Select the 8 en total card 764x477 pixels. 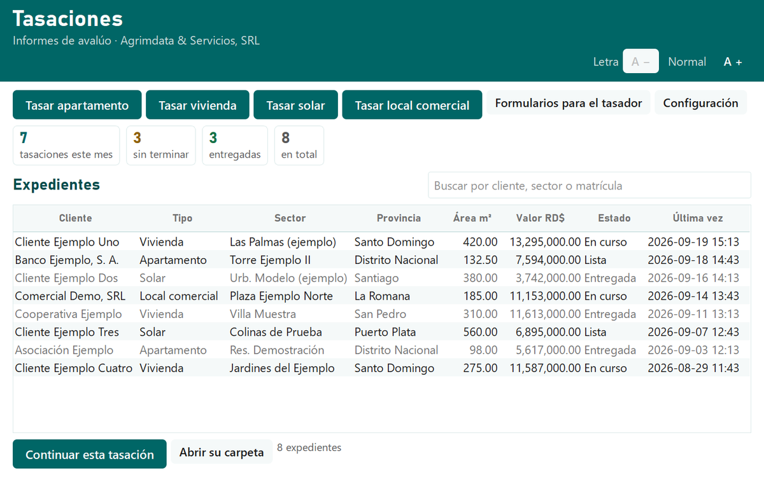click(x=299, y=146)
